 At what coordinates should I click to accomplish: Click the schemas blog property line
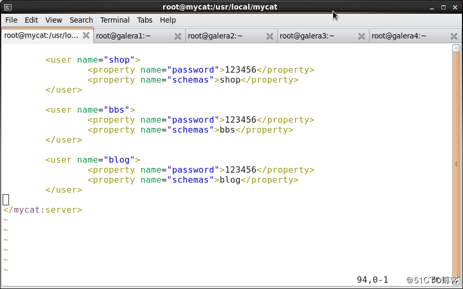pos(193,180)
